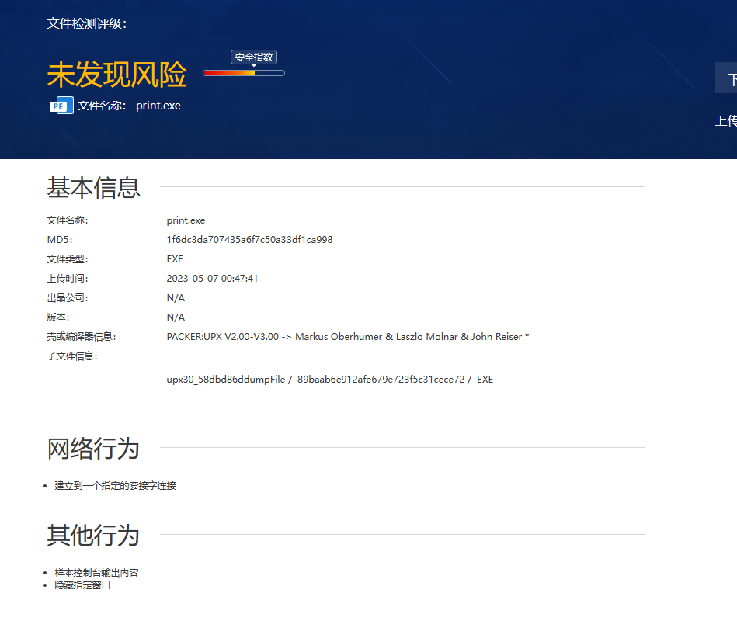Click the 出品公司 label

point(68,298)
